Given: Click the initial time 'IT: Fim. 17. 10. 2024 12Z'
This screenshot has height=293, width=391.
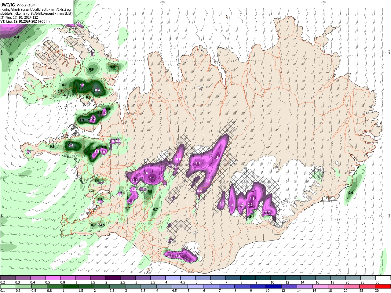Looking at the screenshot, I should tap(19, 17).
